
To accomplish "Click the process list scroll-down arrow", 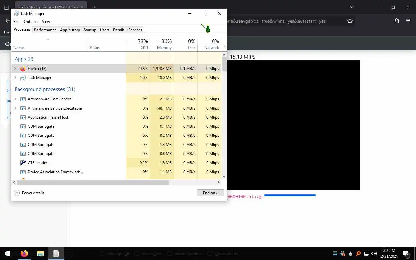I will [224, 177].
